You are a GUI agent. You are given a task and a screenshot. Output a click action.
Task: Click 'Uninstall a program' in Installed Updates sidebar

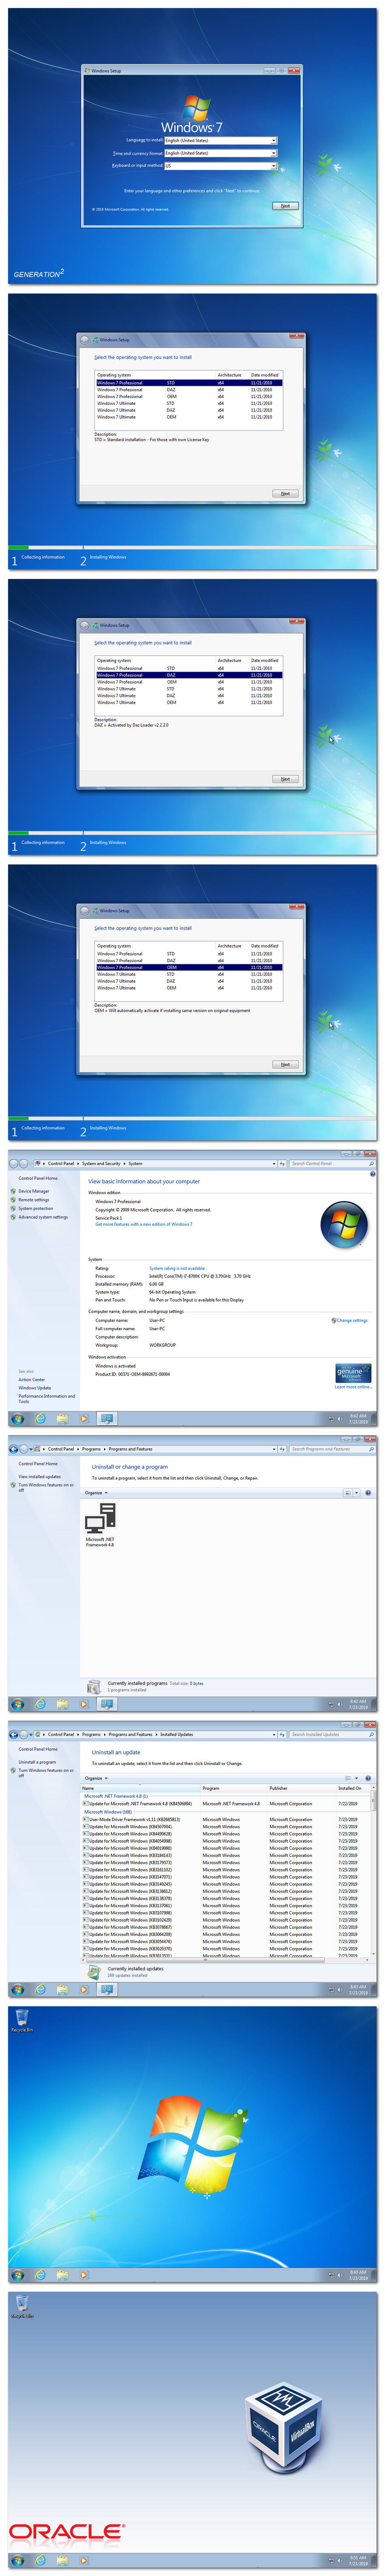[x=37, y=1762]
